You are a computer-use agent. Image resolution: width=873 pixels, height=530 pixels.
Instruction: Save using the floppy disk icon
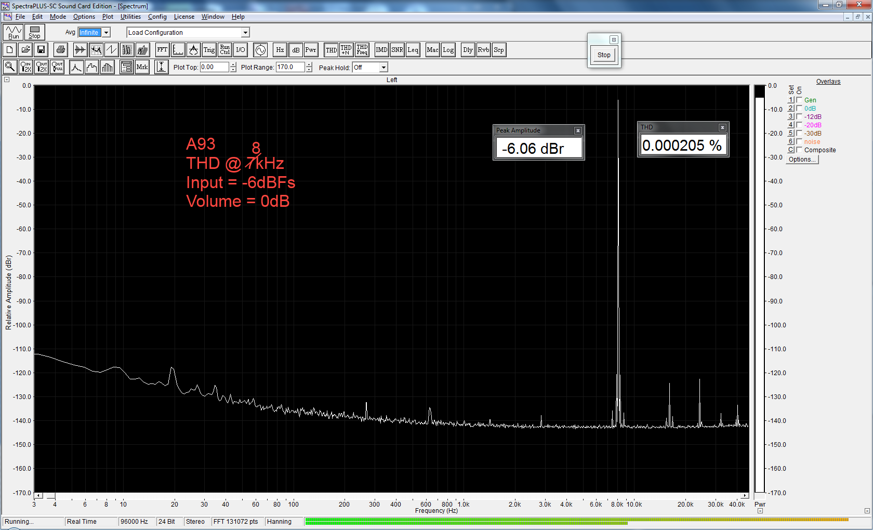point(41,50)
